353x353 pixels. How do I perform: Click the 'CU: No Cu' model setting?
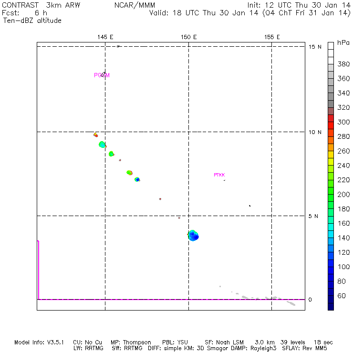click(x=88, y=343)
